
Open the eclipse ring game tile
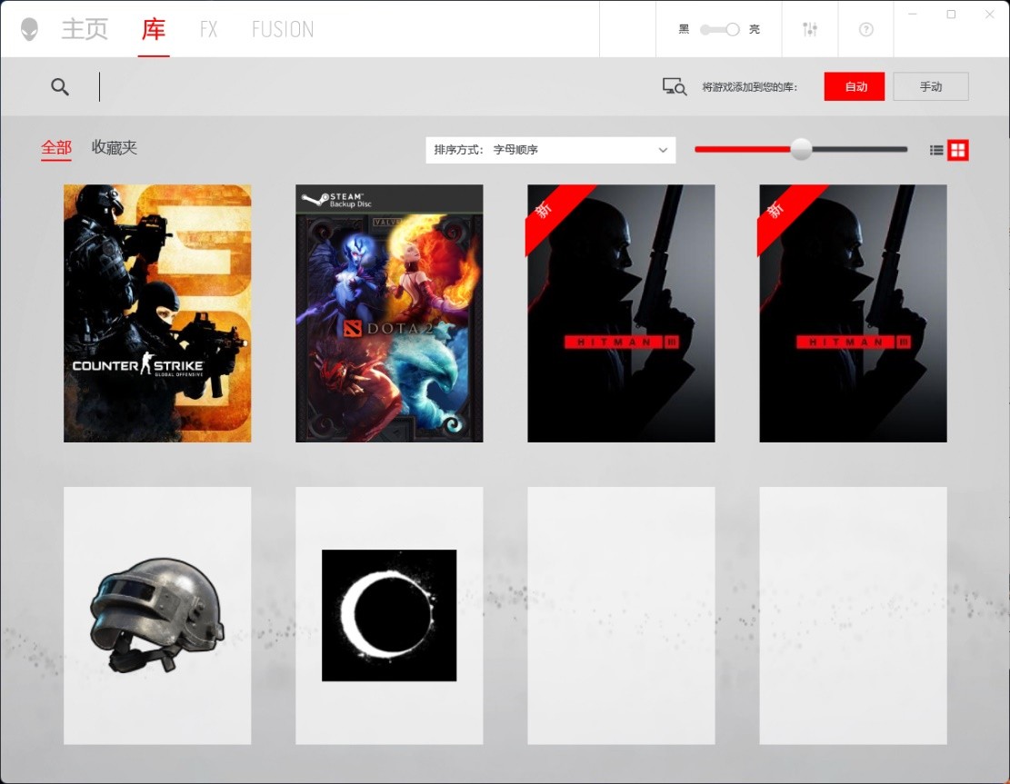[389, 616]
